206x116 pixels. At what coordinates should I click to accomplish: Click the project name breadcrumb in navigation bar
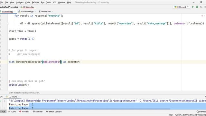click(9, 7)
